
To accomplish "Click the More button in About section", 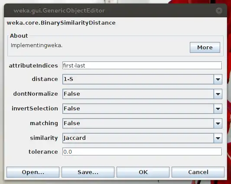I will tap(205, 47).
